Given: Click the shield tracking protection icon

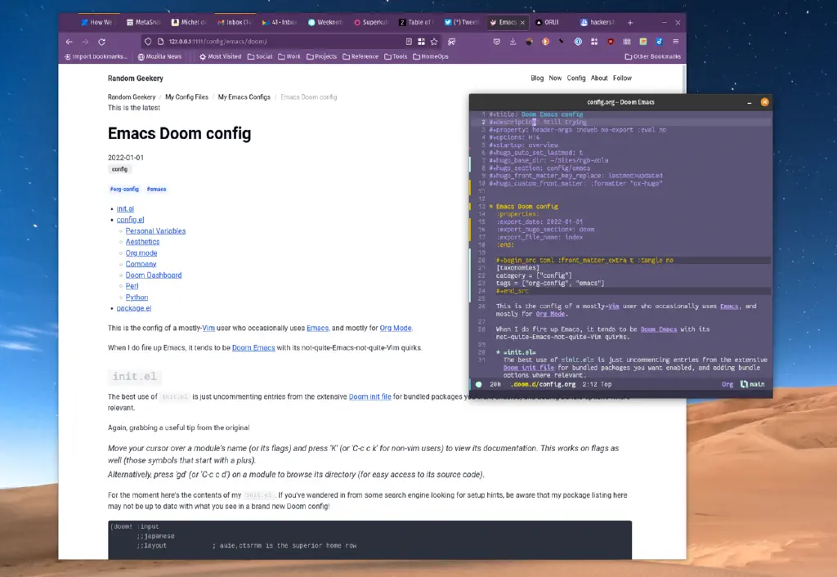Looking at the screenshot, I should tap(148, 42).
